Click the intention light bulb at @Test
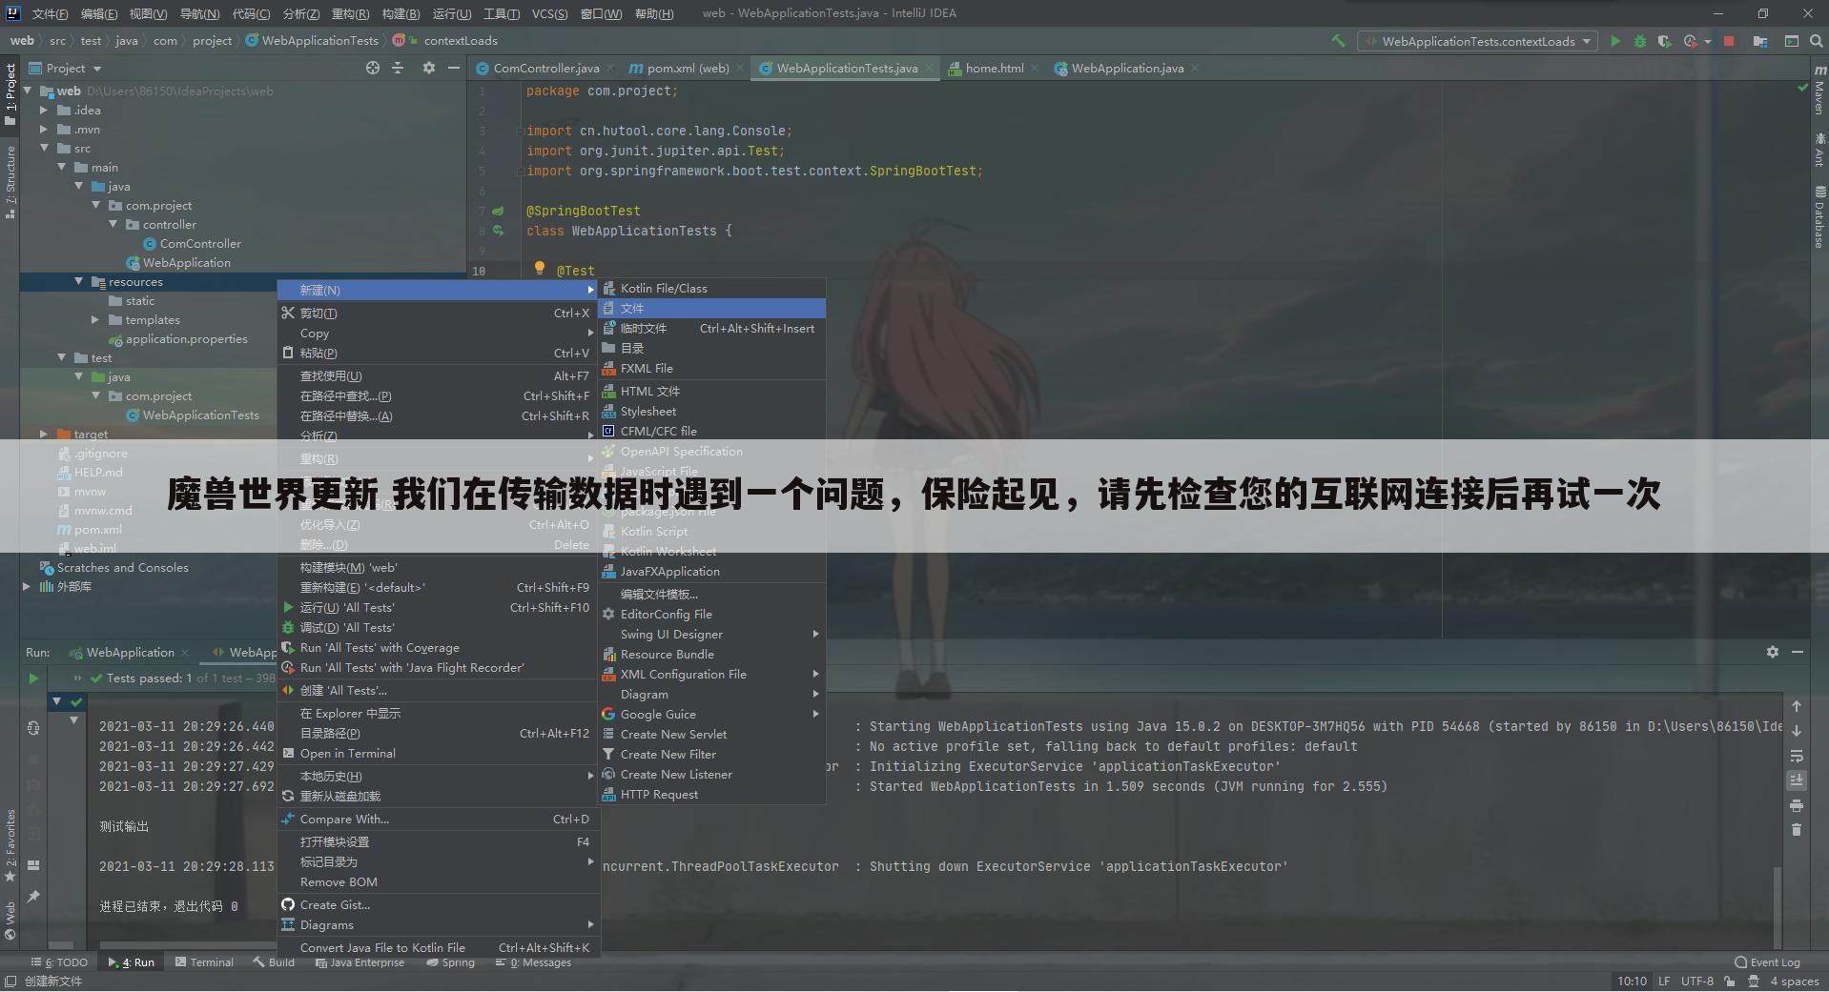Screen dimensions: 1829x992 pyautogui.click(x=539, y=269)
